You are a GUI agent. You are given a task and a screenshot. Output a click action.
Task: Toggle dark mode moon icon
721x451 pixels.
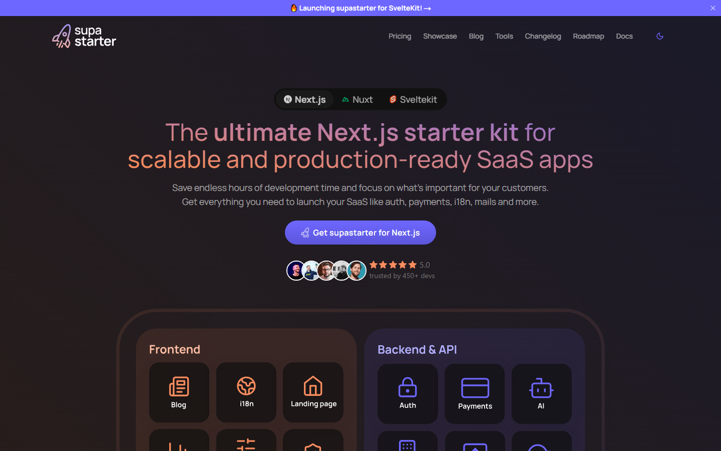659,36
